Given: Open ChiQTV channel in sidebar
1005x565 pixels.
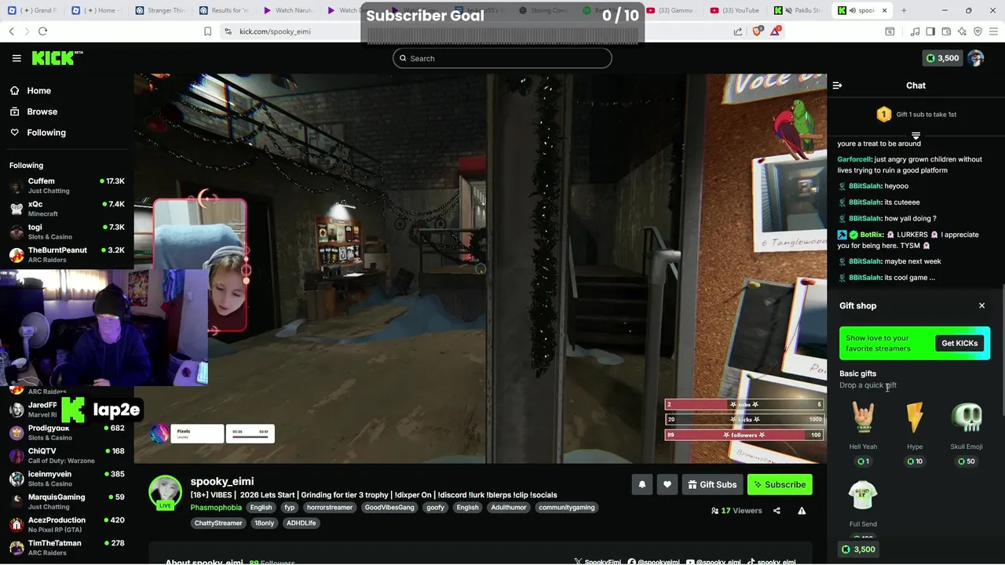Looking at the screenshot, I should [x=67, y=456].
